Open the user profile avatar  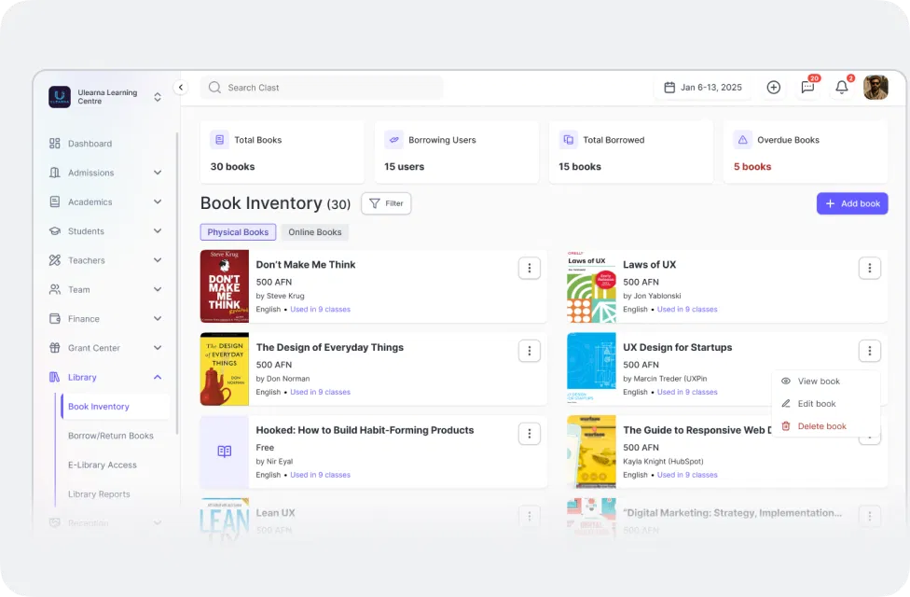pyautogui.click(x=876, y=87)
